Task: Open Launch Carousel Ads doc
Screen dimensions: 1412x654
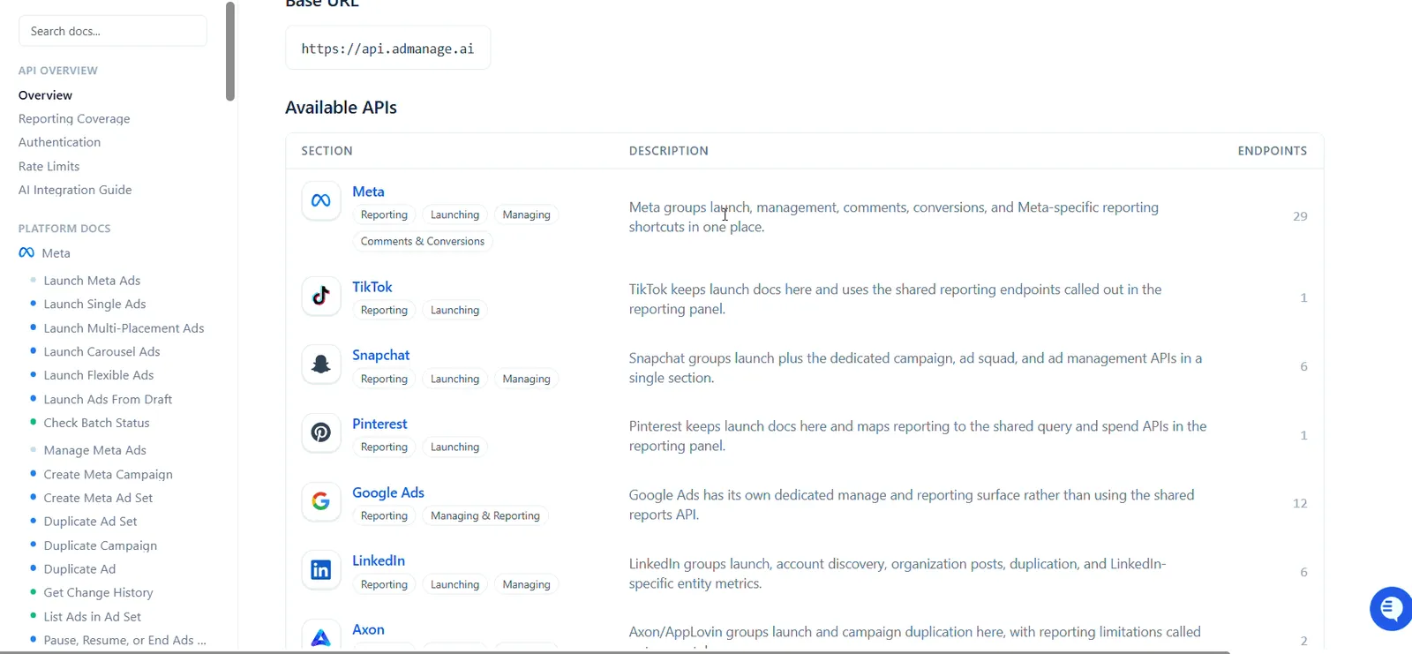Action: coord(101,351)
